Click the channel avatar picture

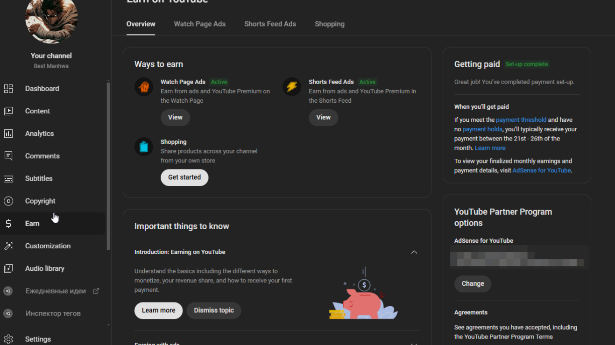51,18
